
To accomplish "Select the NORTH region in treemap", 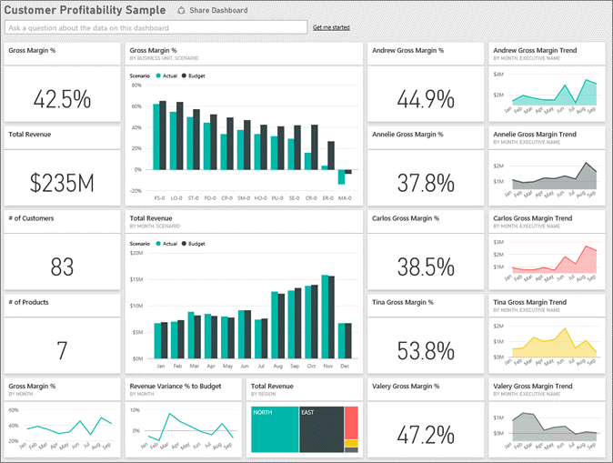I will (273, 428).
